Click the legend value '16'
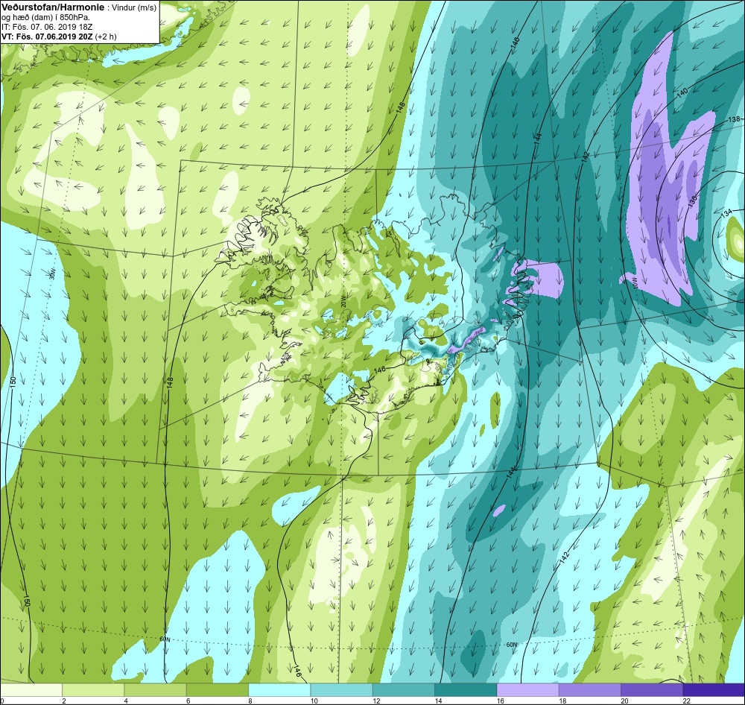This screenshot has width=745, height=705. point(501,701)
